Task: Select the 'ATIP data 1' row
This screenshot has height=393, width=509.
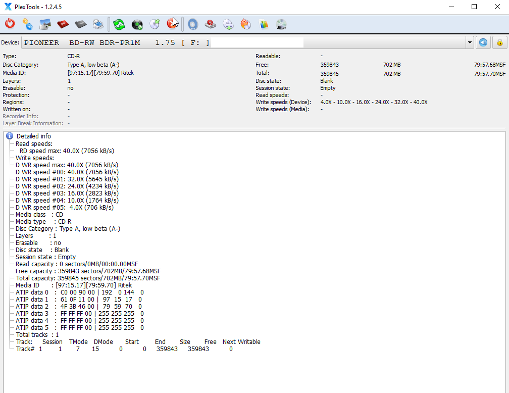Action: [79, 300]
